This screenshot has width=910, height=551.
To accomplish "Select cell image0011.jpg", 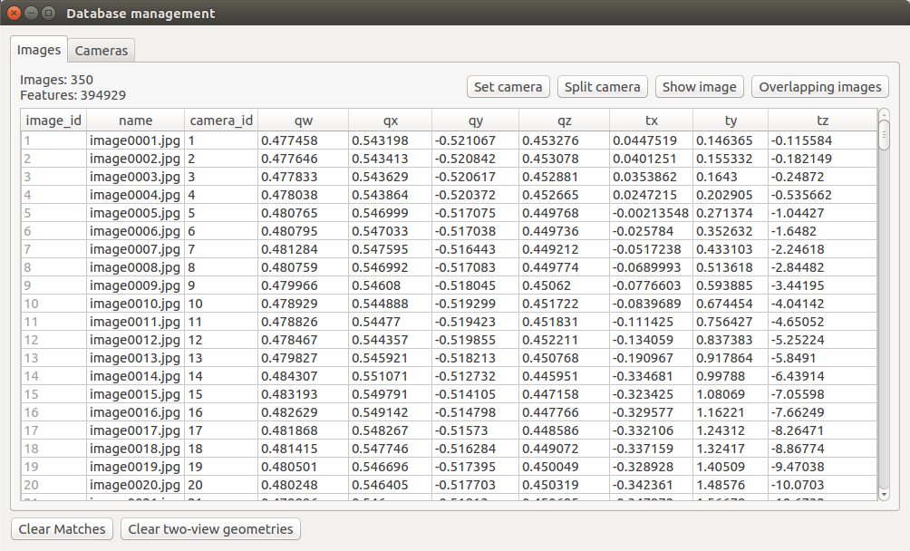I will click(x=135, y=322).
